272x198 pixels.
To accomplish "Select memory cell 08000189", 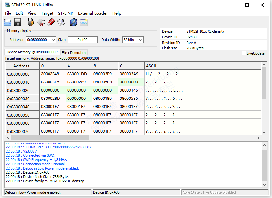I will [105, 99].
